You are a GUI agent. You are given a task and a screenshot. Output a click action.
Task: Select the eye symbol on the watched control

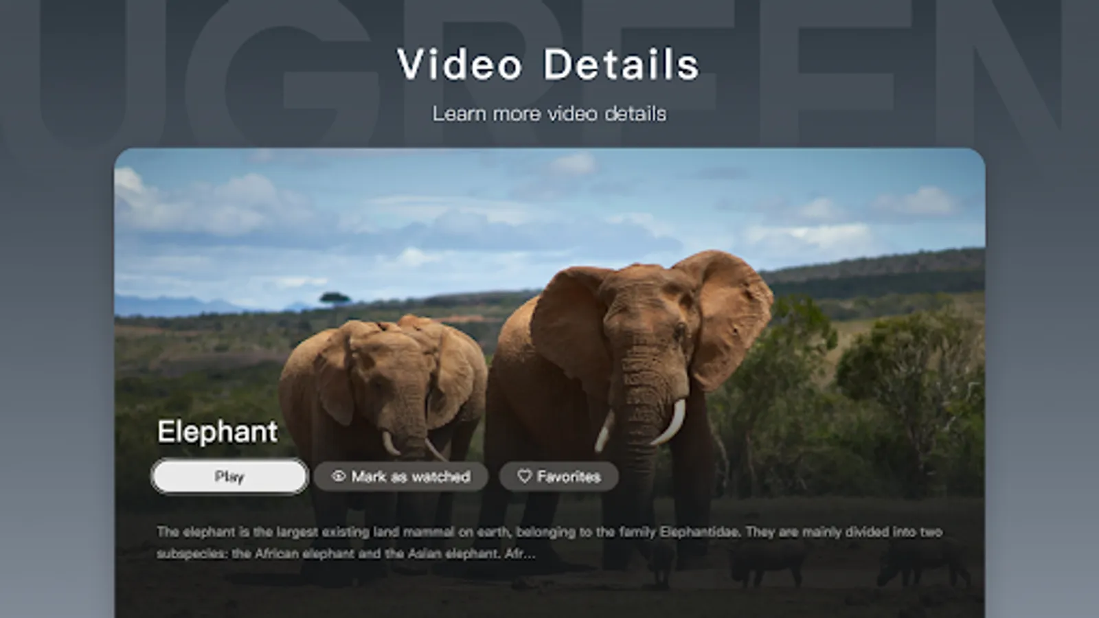pyautogui.click(x=337, y=477)
